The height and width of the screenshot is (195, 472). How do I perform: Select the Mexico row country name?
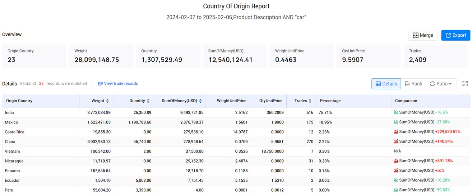[11, 122]
